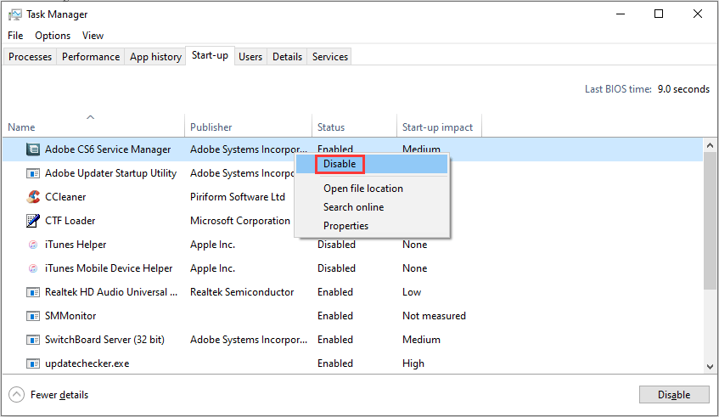
Task: Select the SwitchBoard Server (32 bit) entry
Action: click(x=104, y=340)
